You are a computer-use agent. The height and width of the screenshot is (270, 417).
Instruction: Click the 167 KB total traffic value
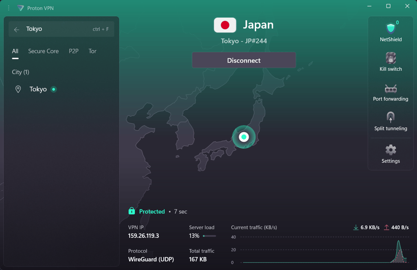point(198,259)
